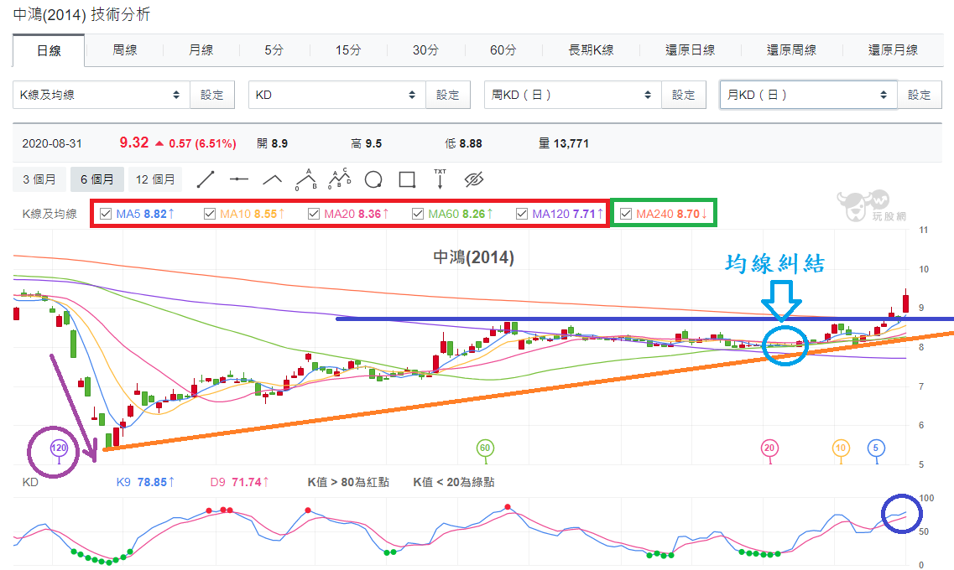
Task: Click 設定 next to K線及均線 dropdown
Action: click(x=212, y=95)
